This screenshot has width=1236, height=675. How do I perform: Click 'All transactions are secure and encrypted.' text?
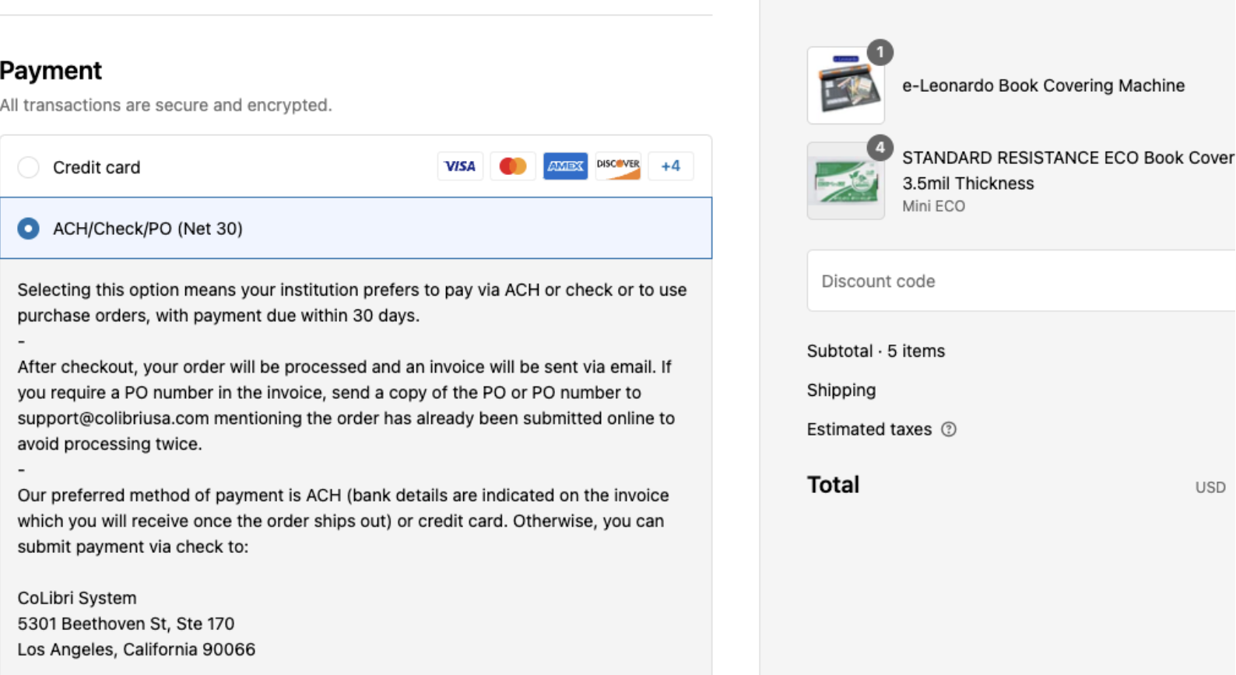tap(166, 105)
